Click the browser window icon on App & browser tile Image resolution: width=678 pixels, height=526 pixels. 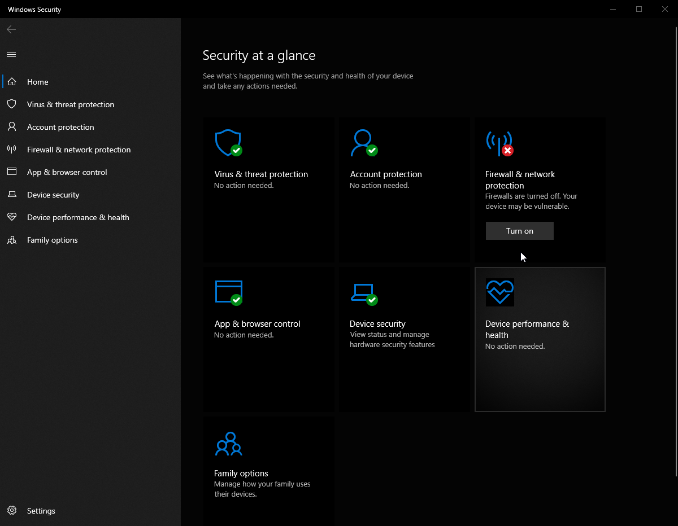[x=229, y=292]
